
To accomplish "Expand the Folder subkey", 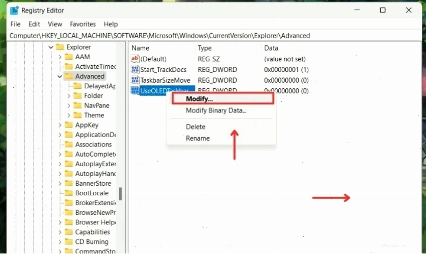I will tap(69, 96).
